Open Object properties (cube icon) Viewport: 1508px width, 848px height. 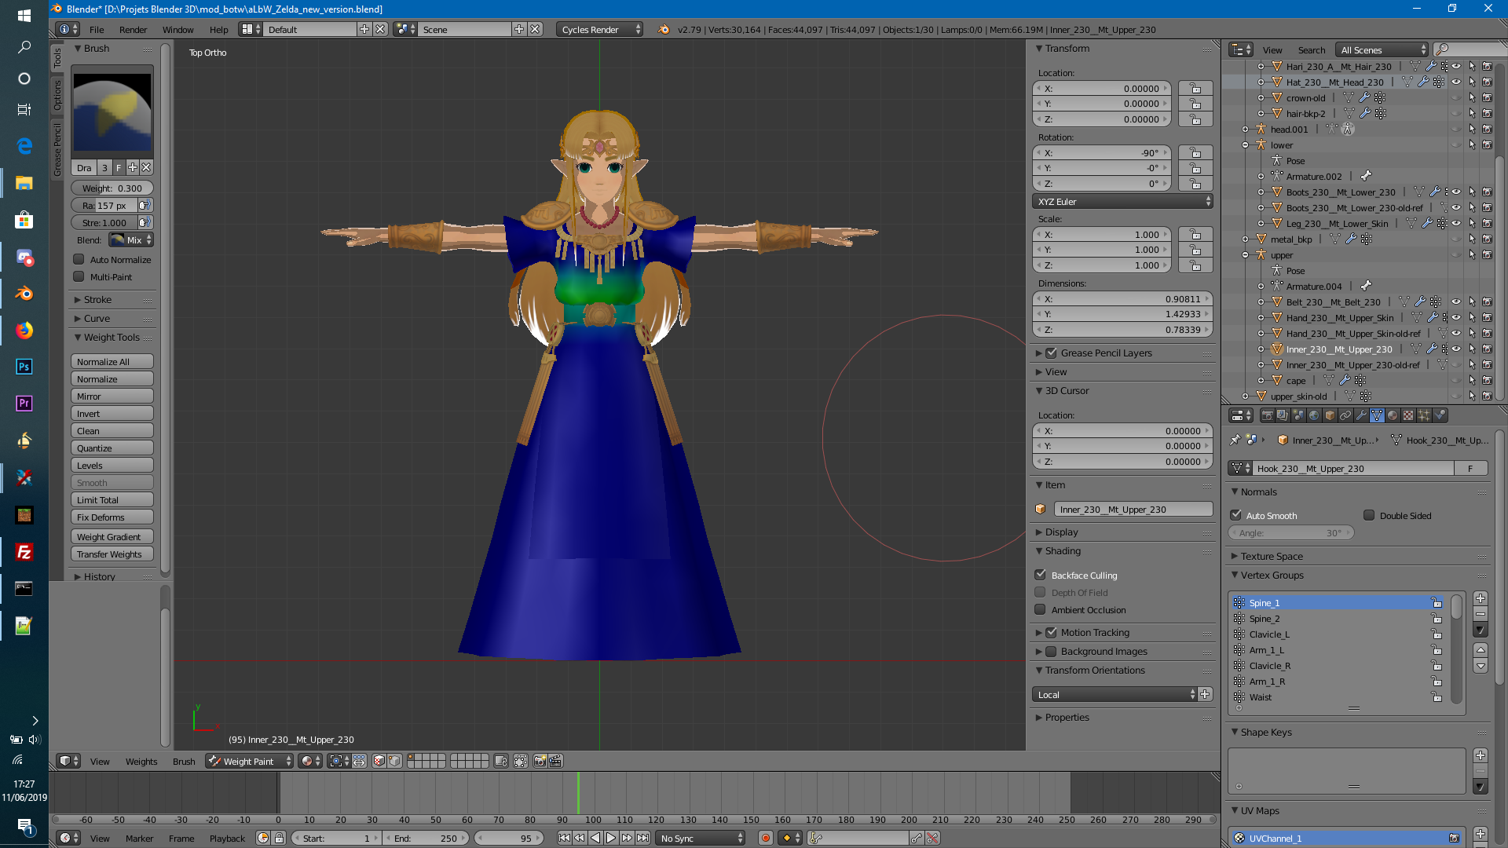(1330, 415)
